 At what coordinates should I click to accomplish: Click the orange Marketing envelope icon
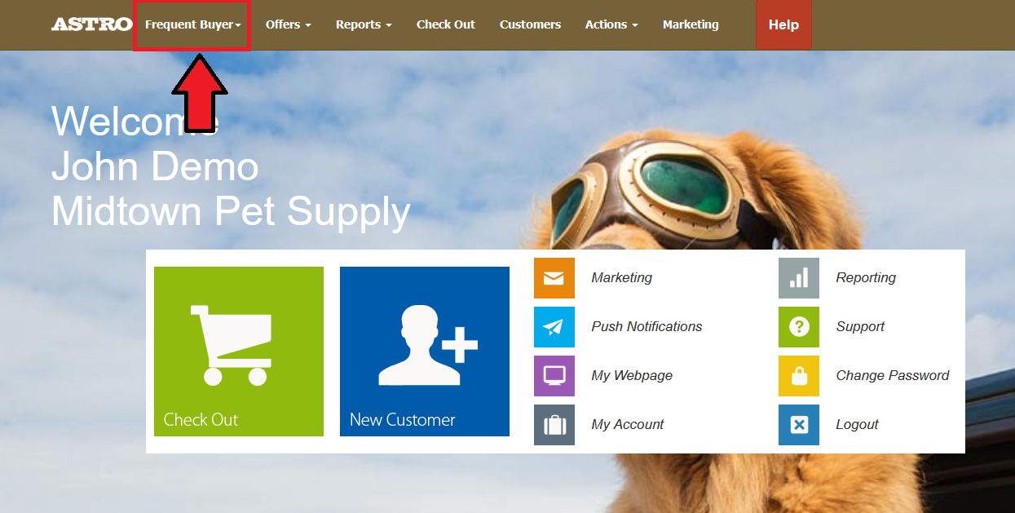[554, 278]
